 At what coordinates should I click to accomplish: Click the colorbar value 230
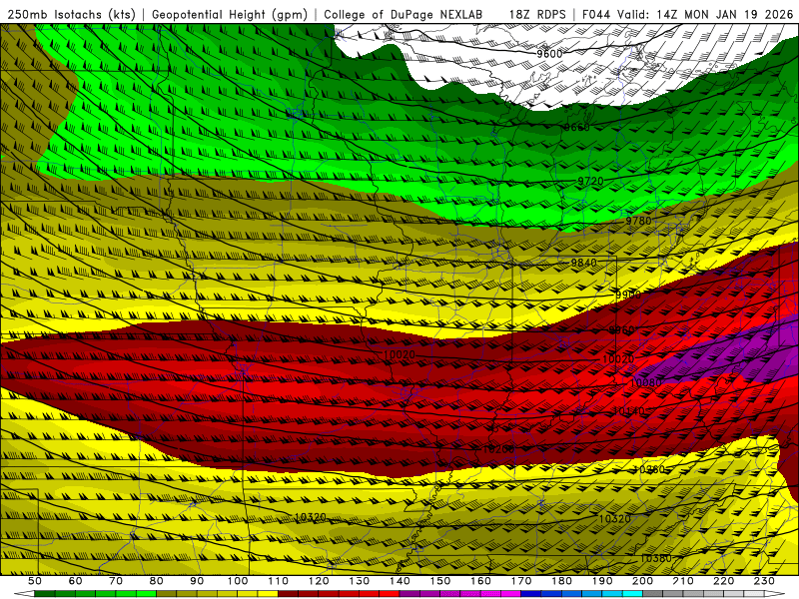coord(764,581)
